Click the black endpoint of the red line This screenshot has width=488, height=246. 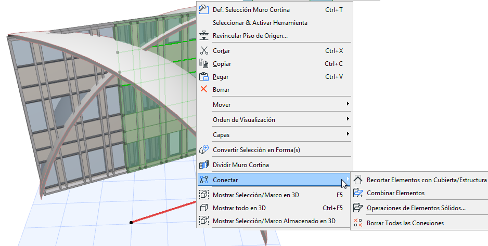(131, 223)
